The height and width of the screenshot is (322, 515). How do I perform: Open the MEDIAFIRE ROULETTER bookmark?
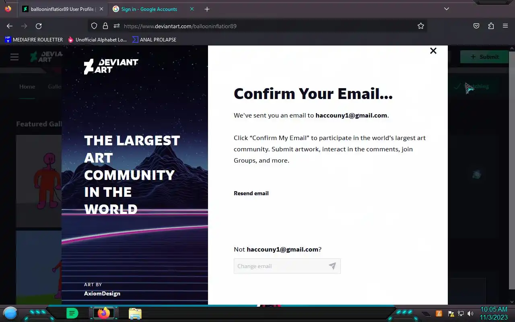34,39
